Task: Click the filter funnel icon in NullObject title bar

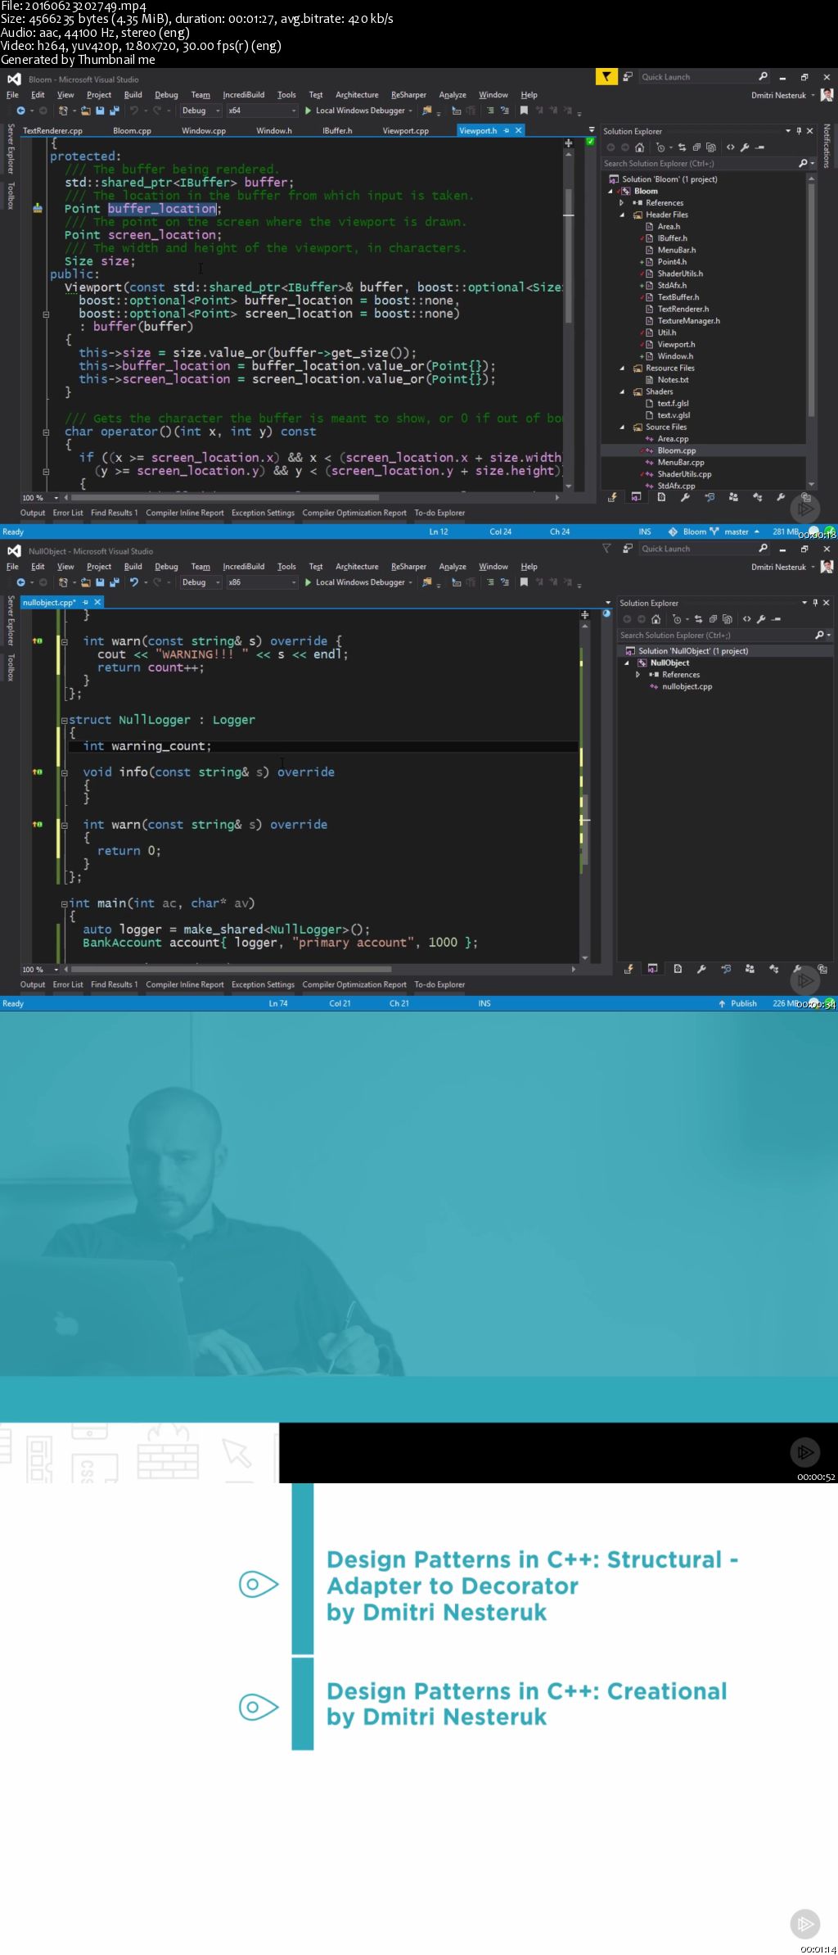Action: 606,549
